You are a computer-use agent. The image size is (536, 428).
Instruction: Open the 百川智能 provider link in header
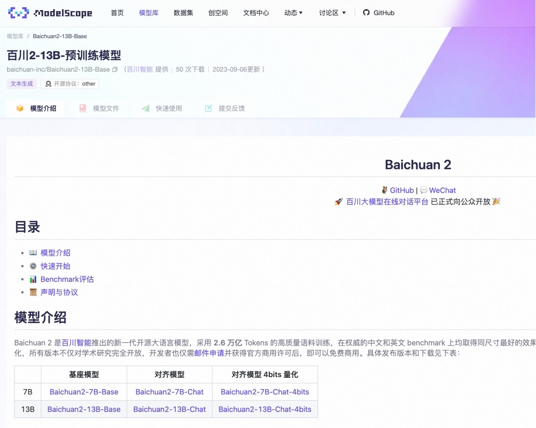(x=140, y=69)
